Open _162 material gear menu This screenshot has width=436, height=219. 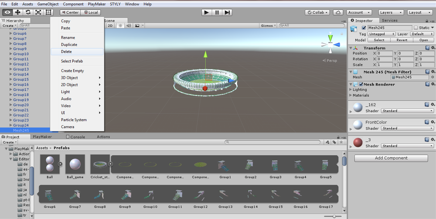[x=433, y=105]
